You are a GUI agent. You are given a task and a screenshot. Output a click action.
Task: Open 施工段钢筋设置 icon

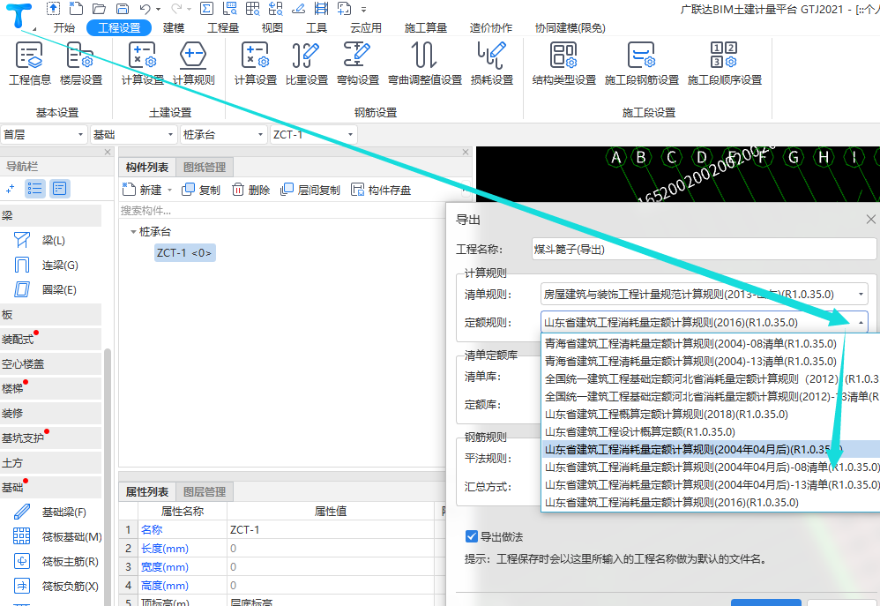click(641, 64)
